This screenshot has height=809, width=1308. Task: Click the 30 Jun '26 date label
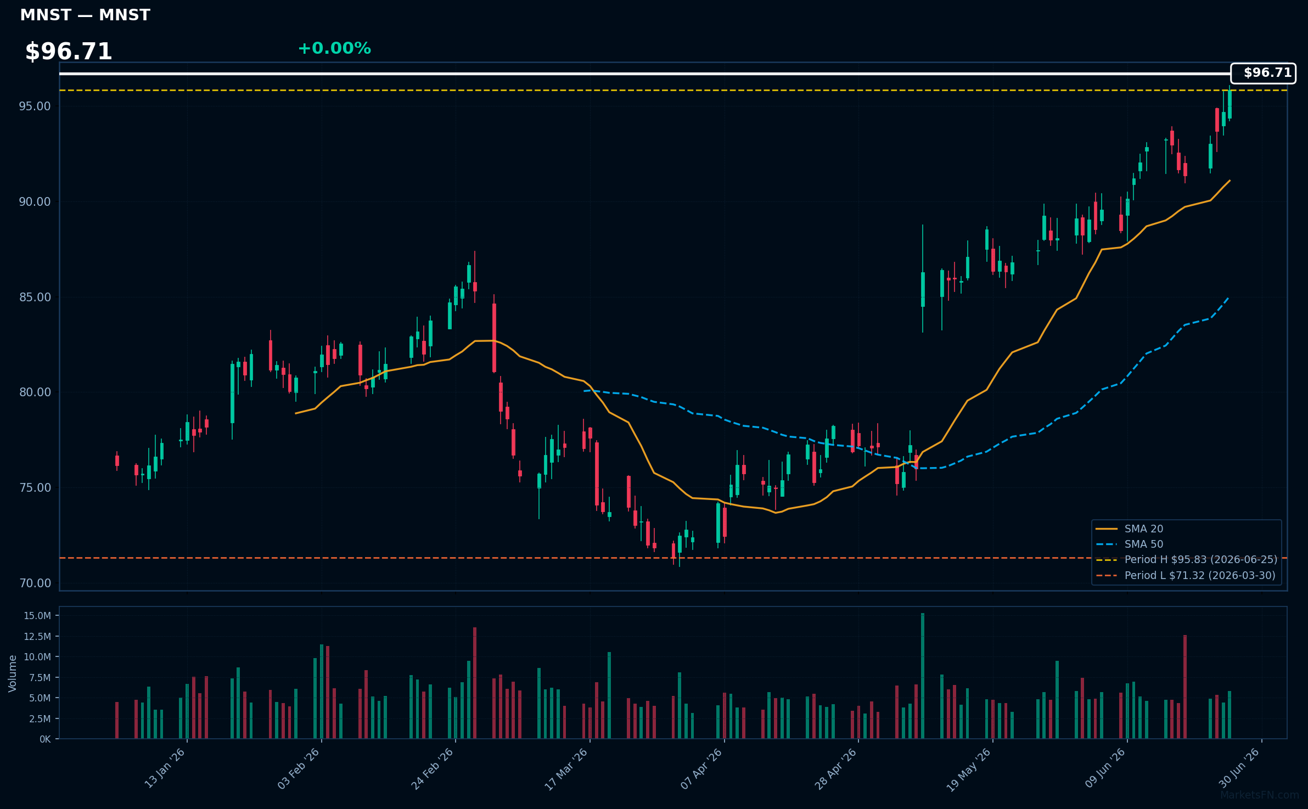click(x=1239, y=768)
